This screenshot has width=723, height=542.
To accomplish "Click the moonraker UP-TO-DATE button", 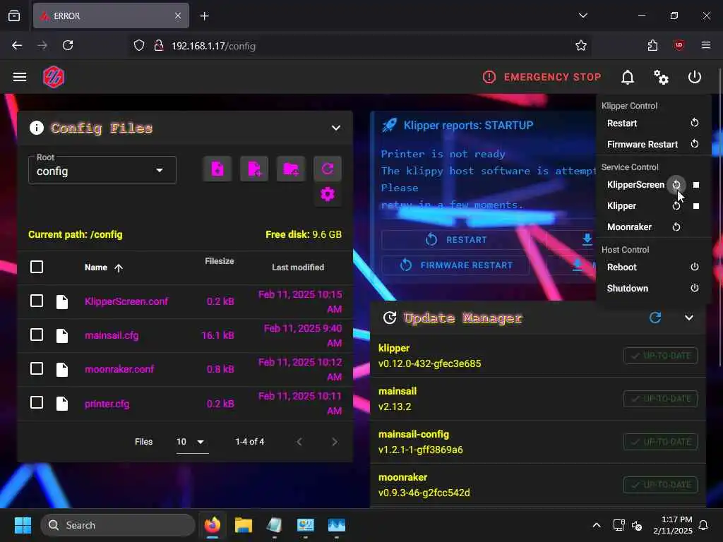I will pos(660,485).
